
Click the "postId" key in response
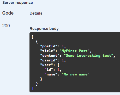pyautogui.click(x=49, y=46)
